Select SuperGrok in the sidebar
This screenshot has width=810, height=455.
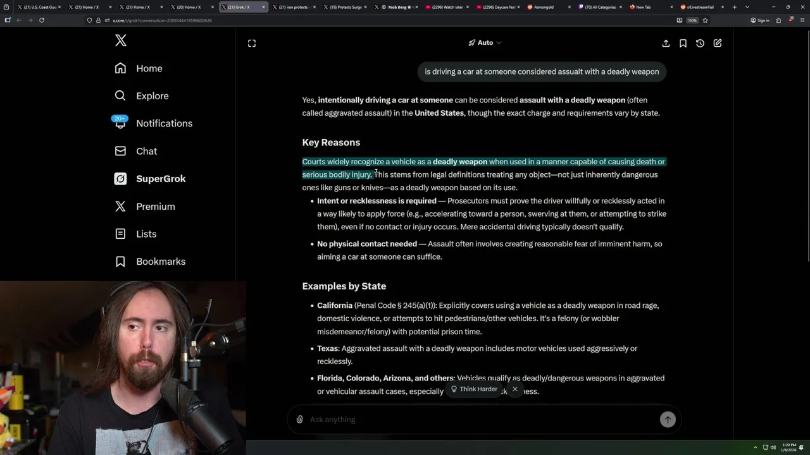pyautogui.click(x=150, y=179)
